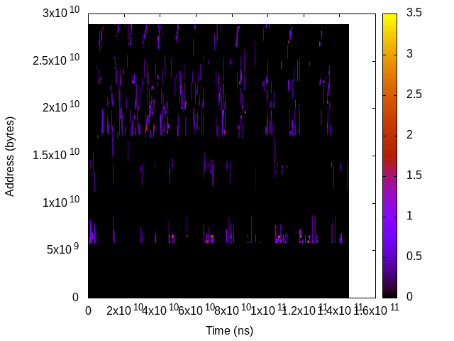
Task: Click the 5x10^9 y-axis tick label
Action: tap(64, 250)
